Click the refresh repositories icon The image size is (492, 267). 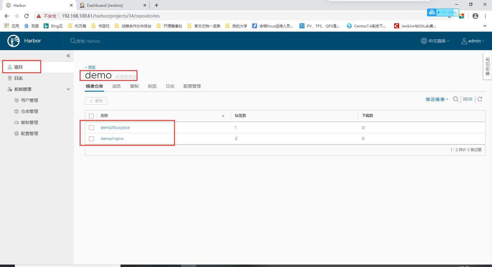pyautogui.click(x=480, y=99)
